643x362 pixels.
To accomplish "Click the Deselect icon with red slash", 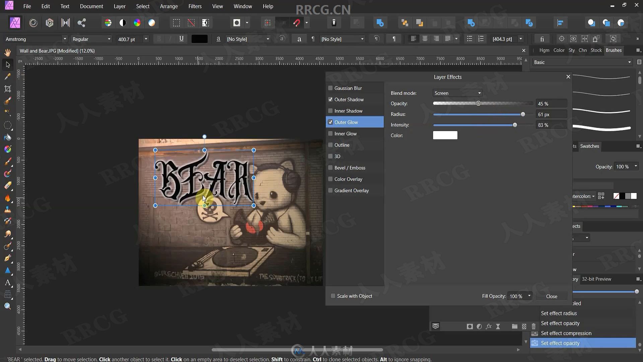I will pos(191,23).
